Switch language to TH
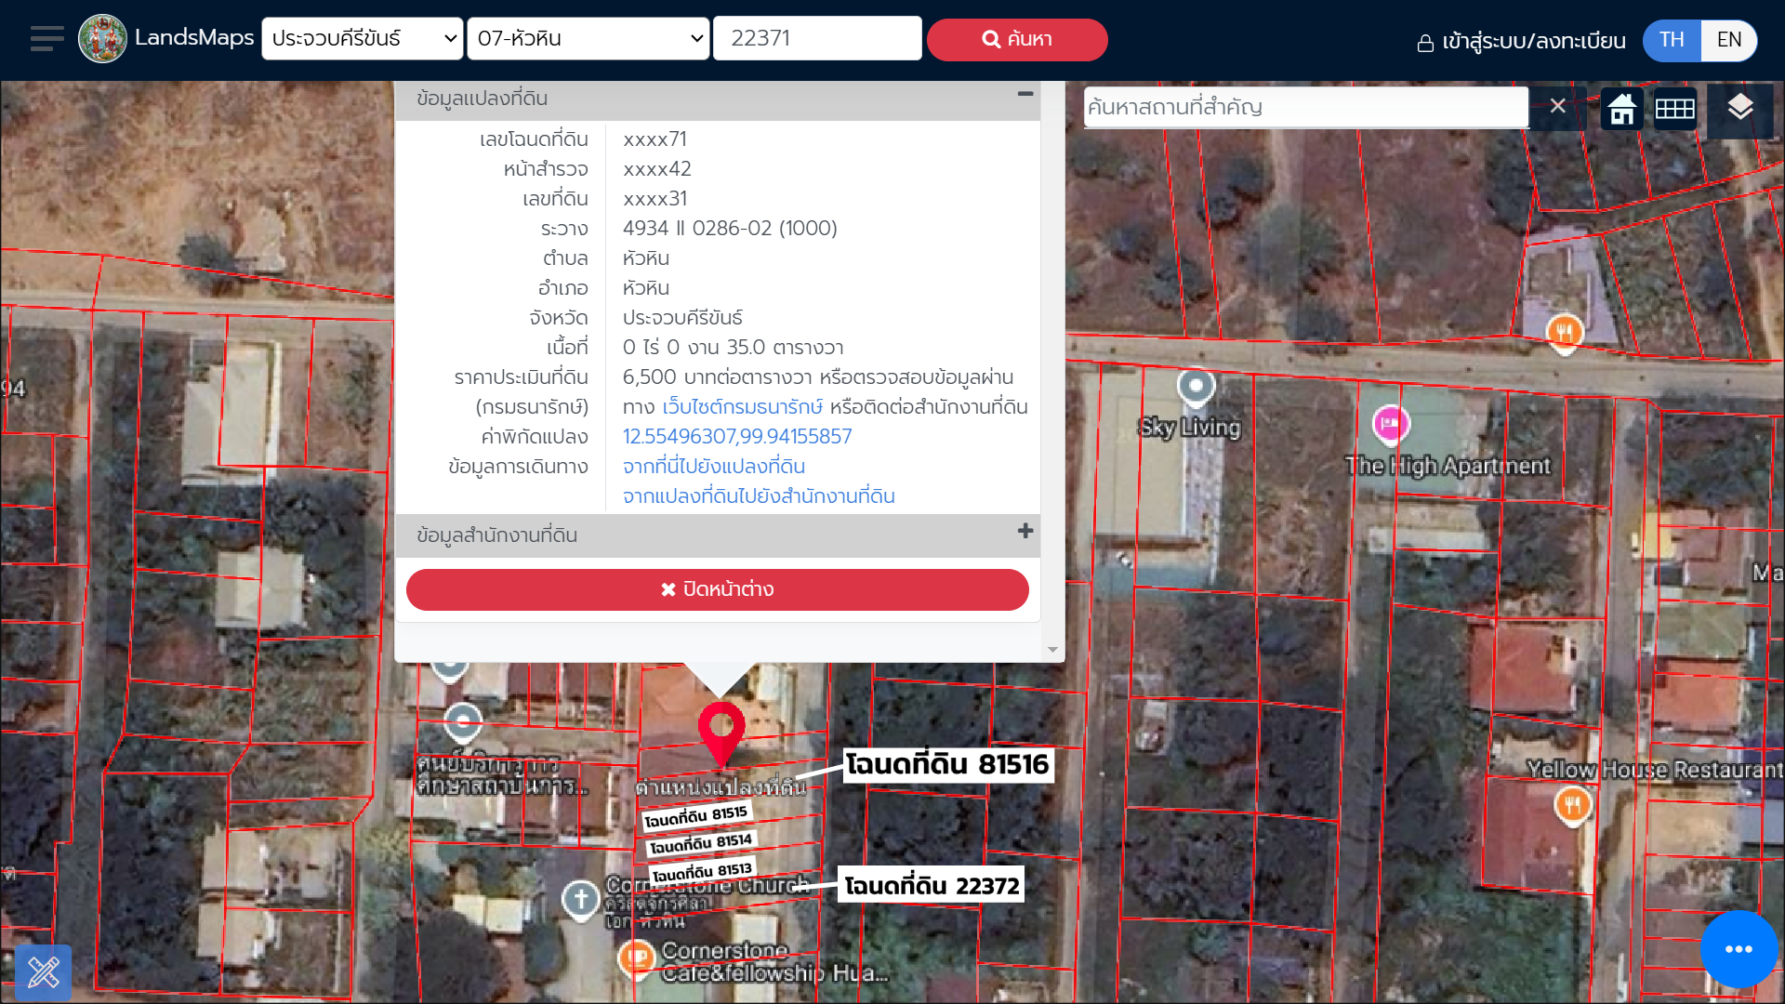Viewport: 1785px width, 1004px height. pyautogui.click(x=1672, y=40)
